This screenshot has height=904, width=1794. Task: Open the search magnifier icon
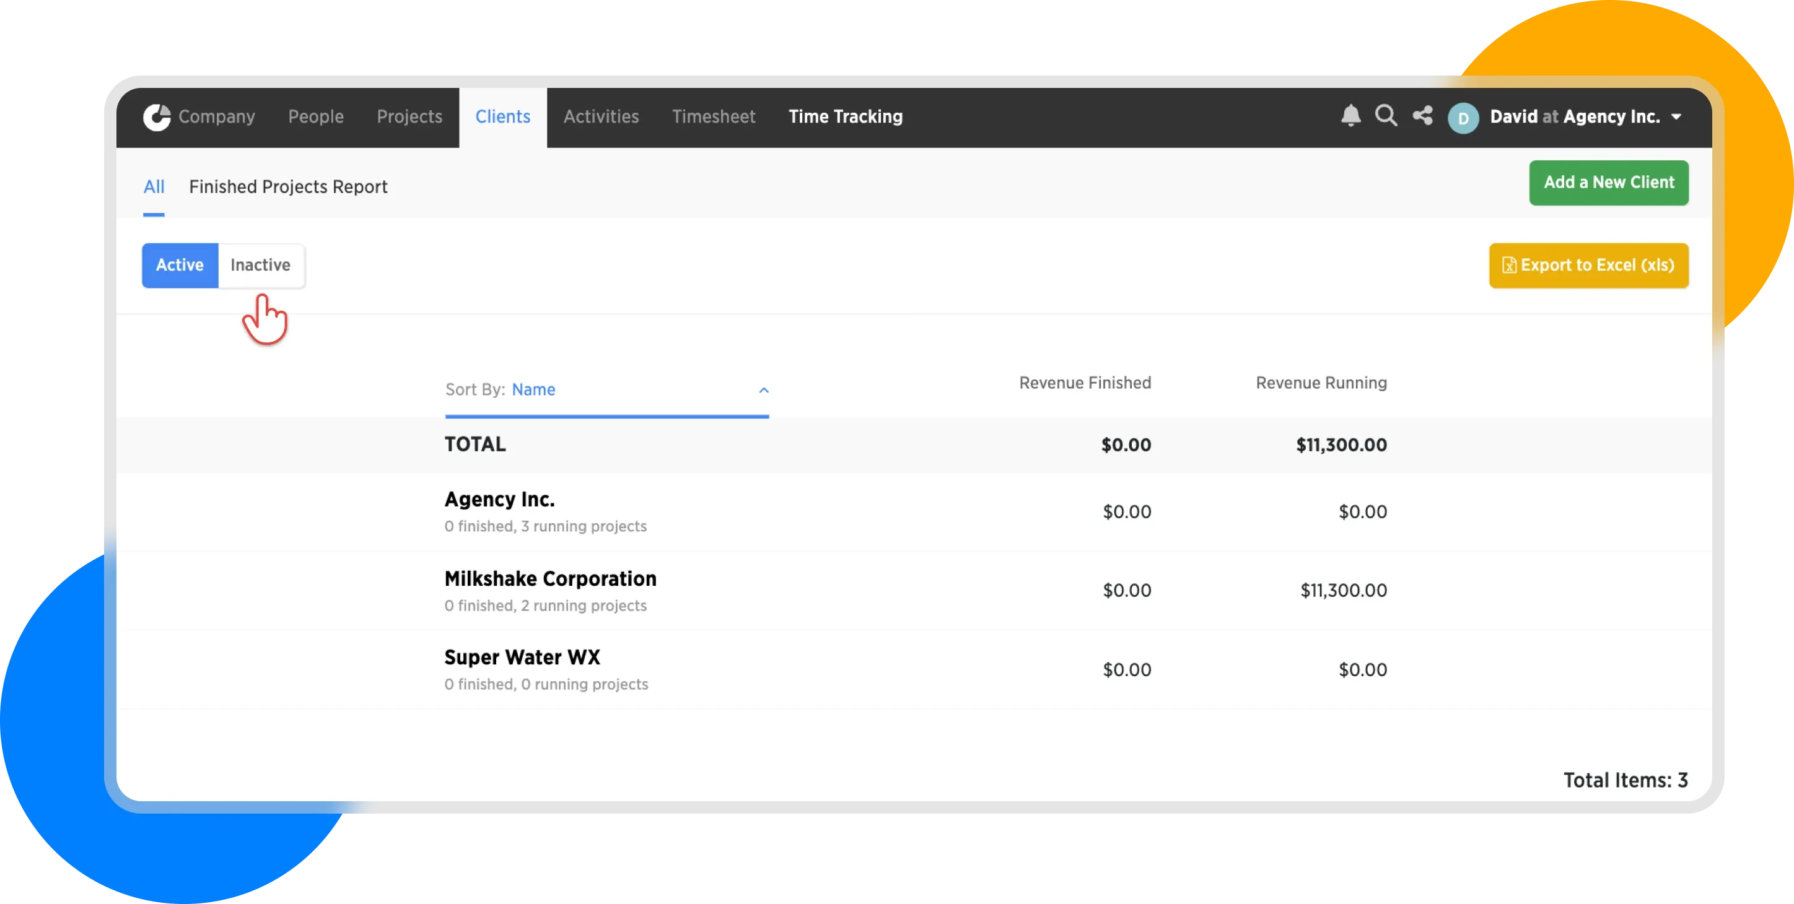[x=1386, y=116]
